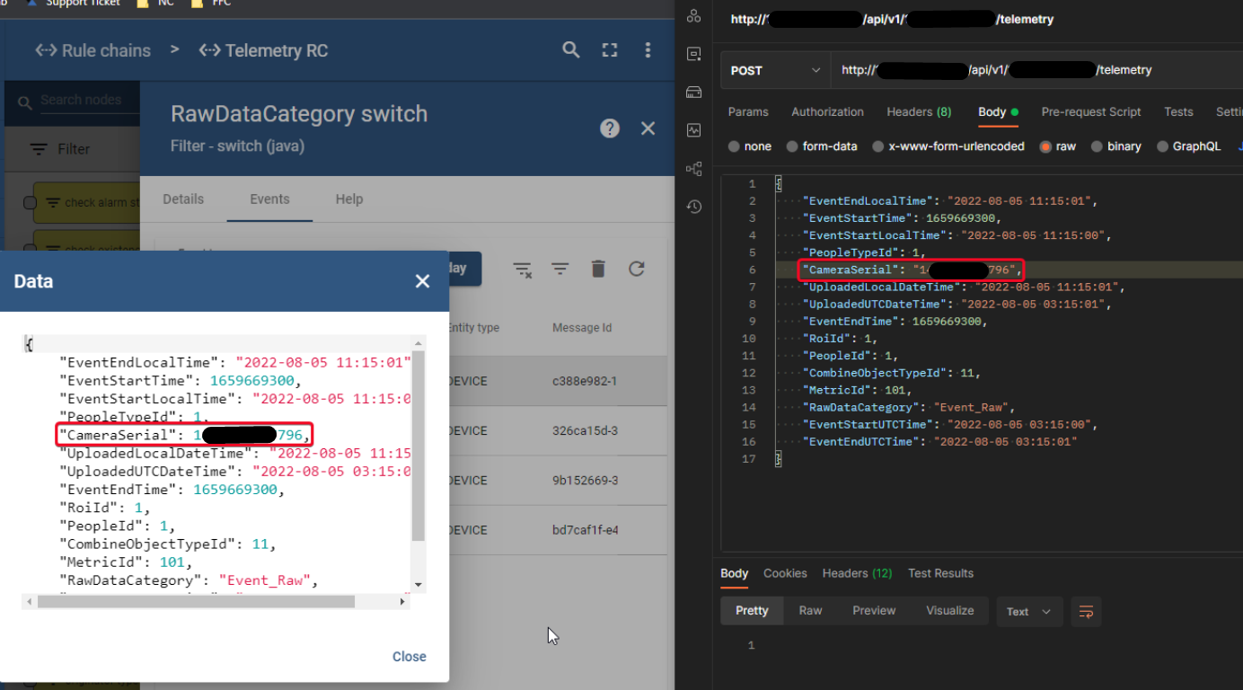Switch to the Details tab

(183, 199)
